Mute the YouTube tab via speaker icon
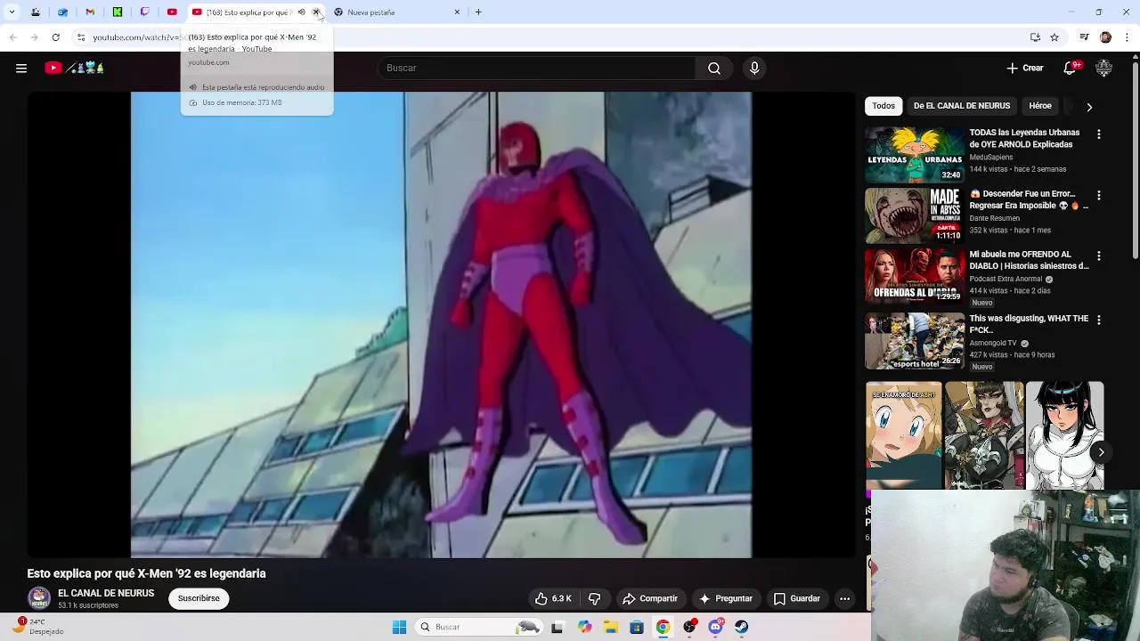The width and height of the screenshot is (1140, 641). tap(301, 12)
